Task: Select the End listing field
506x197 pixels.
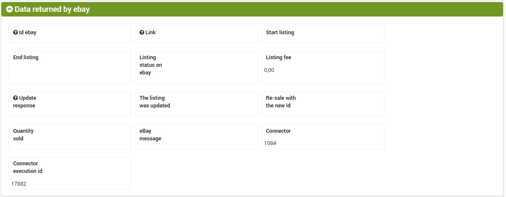Action: (x=70, y=67)
